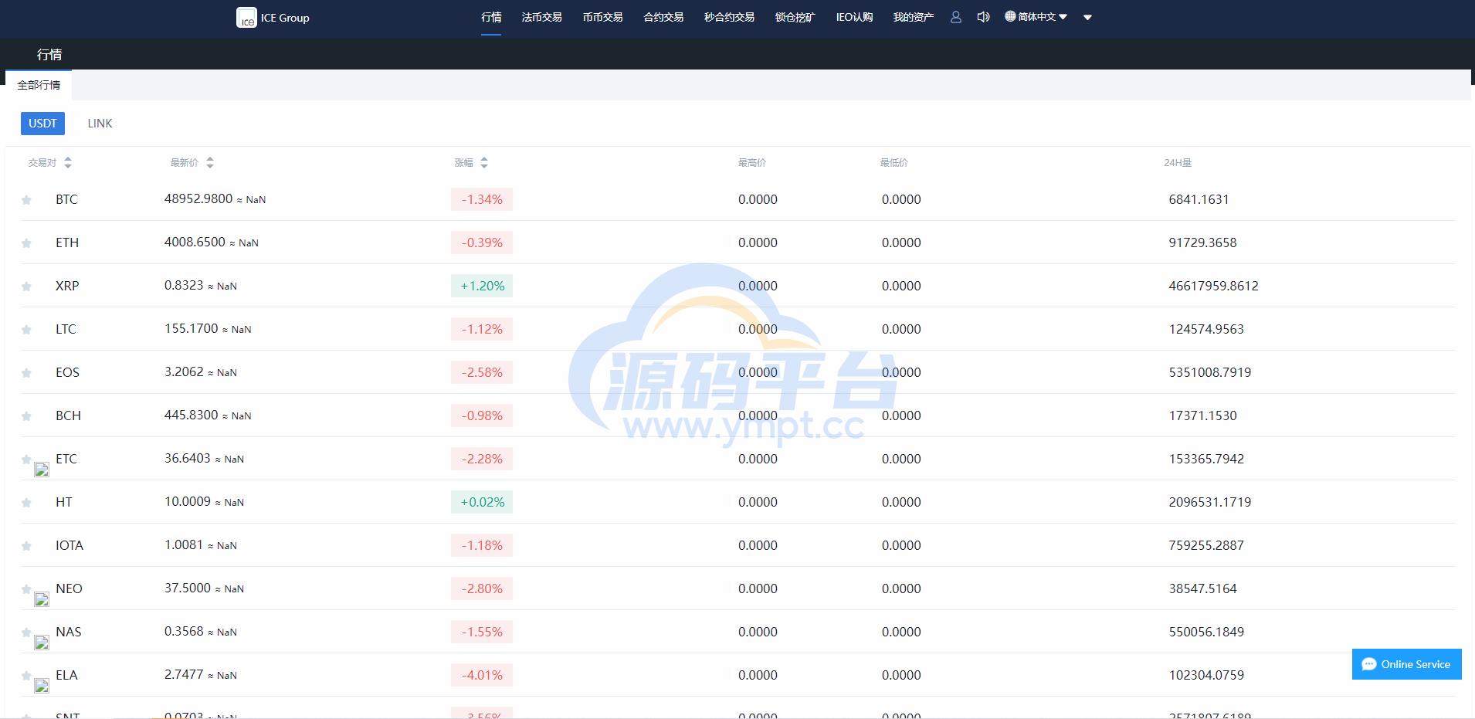
Task: Click the broken coin image beside ETC
Action: (x=42, y=470)
